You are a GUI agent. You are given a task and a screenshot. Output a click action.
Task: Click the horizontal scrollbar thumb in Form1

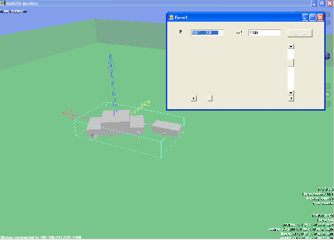click(210, 98)
